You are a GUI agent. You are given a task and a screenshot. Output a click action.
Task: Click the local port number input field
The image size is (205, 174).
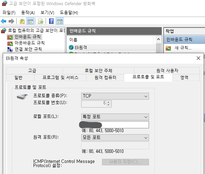pos(115,125)
